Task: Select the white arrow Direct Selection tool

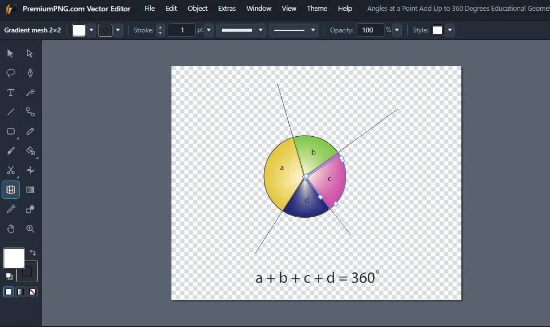Action: click(30, 54)
